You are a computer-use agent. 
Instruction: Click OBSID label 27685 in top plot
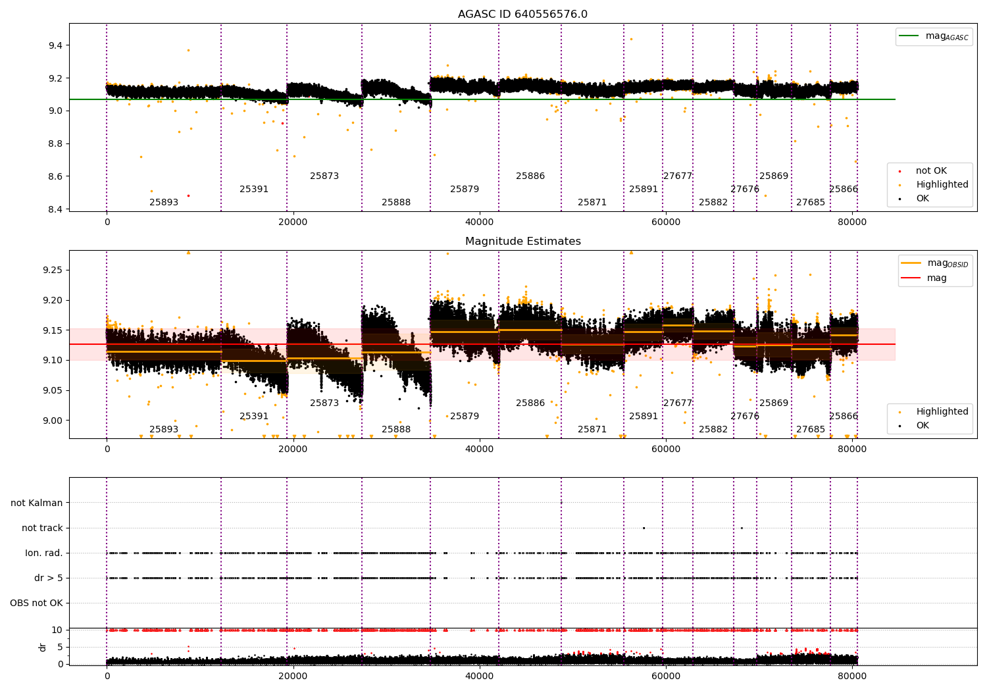(811, 203)
